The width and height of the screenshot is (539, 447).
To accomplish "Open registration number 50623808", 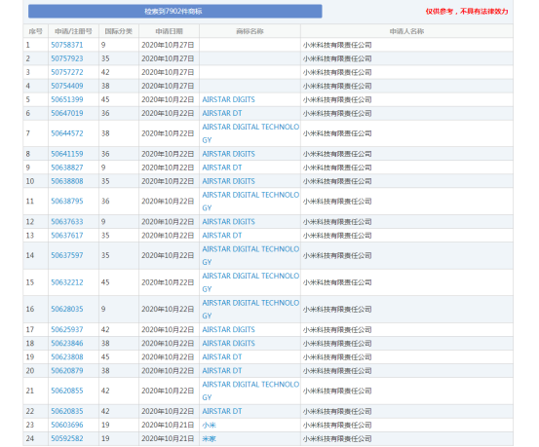I will click(67, 357).
